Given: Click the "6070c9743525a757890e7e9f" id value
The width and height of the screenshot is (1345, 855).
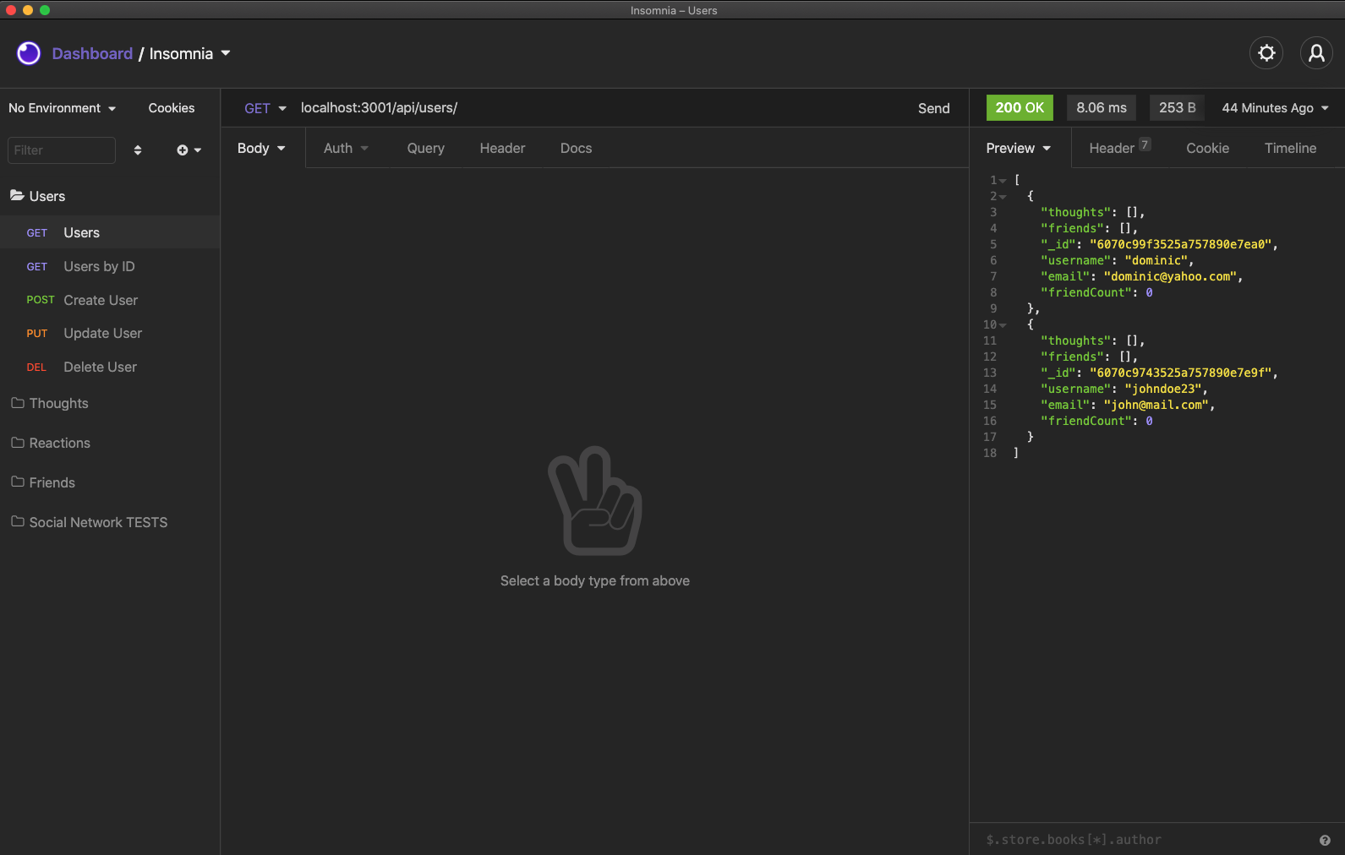Looking at the screenshot, I should click(1180, 373).
